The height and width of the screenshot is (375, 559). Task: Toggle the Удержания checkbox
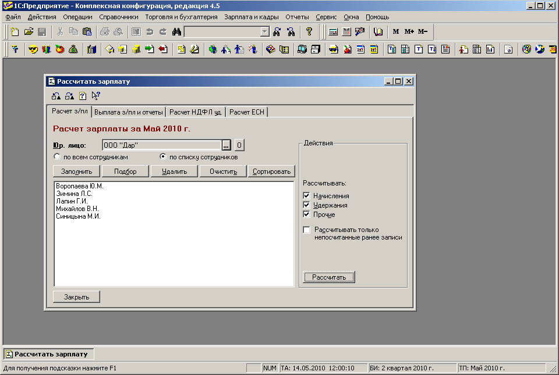(307, 205)
